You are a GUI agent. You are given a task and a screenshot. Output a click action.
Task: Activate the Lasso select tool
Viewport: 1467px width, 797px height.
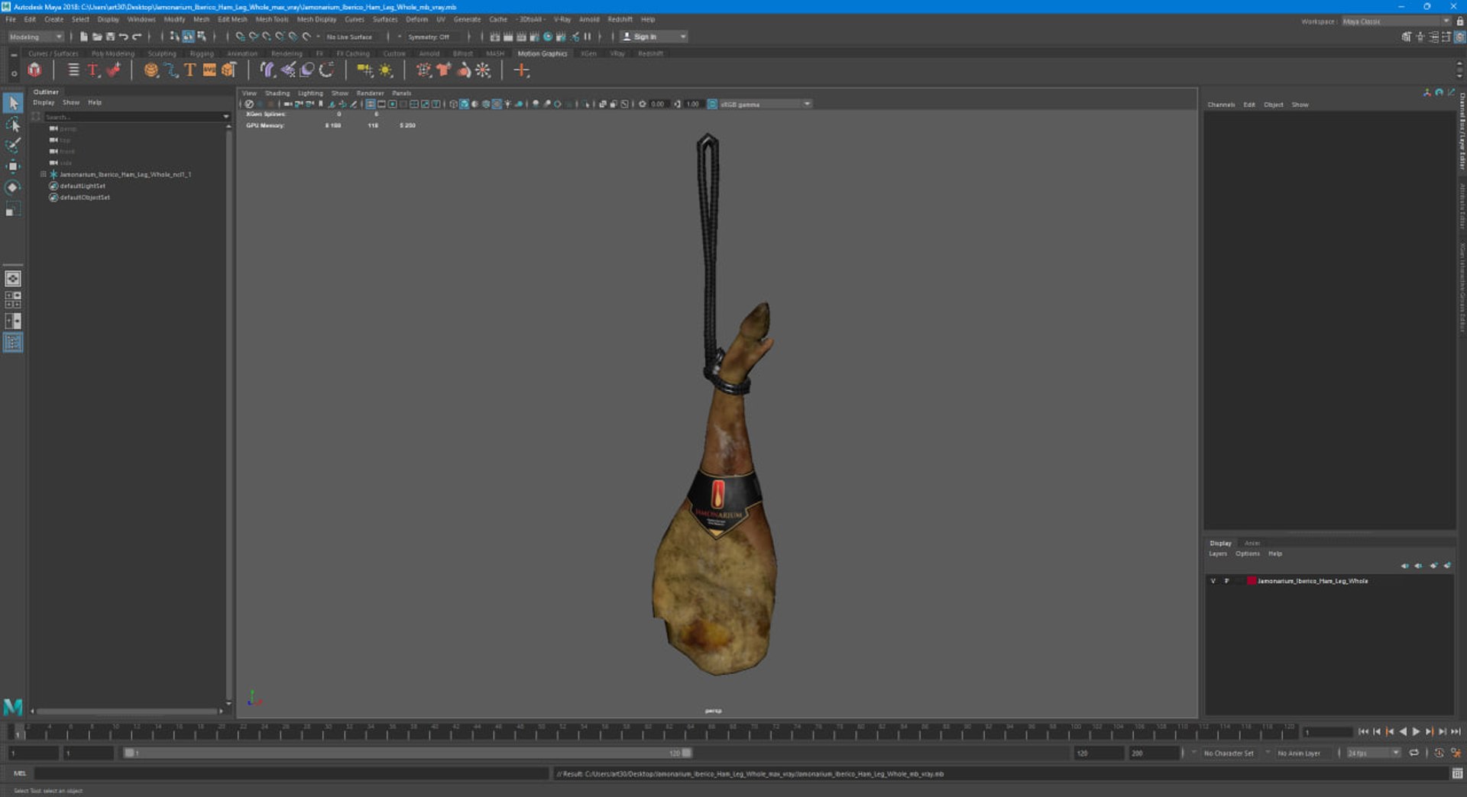point(13,124)
